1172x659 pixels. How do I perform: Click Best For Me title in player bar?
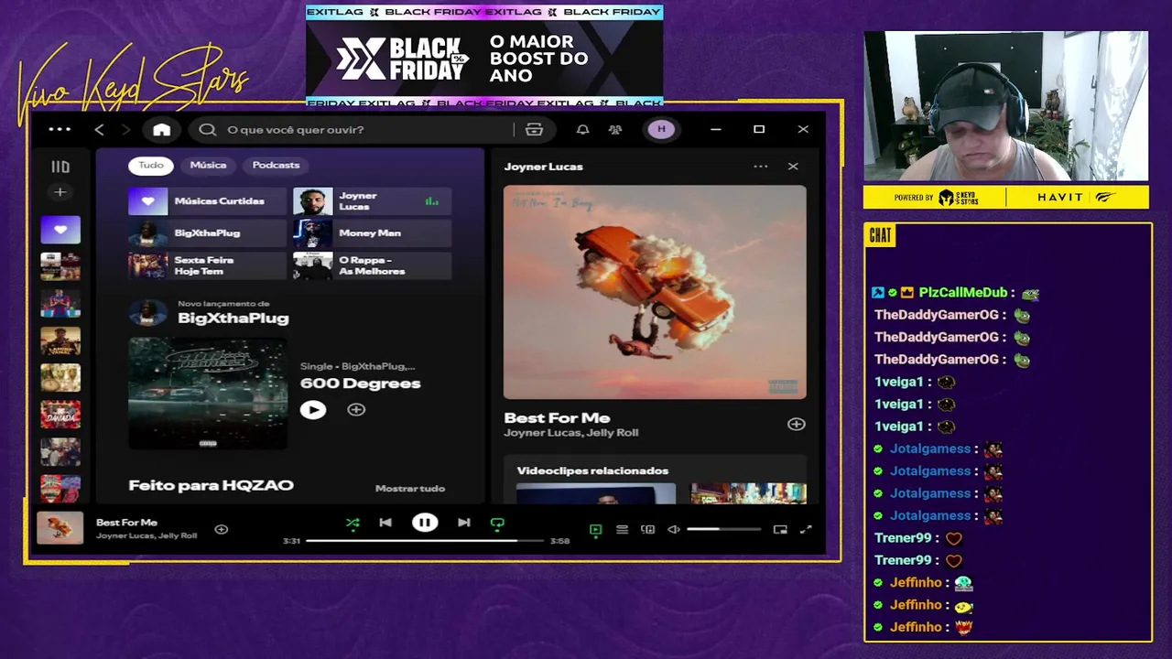coord(126,523)
